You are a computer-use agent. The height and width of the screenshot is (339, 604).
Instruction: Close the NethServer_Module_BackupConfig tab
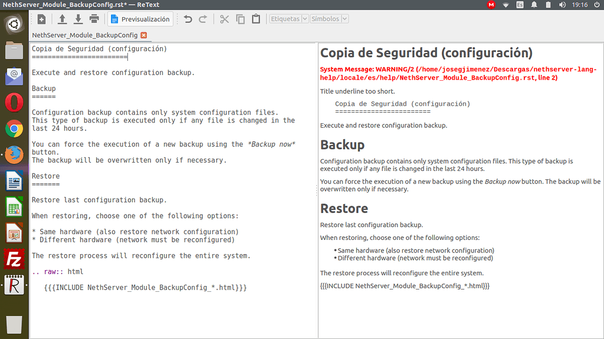pyautogui.click(x=144, y=35)
